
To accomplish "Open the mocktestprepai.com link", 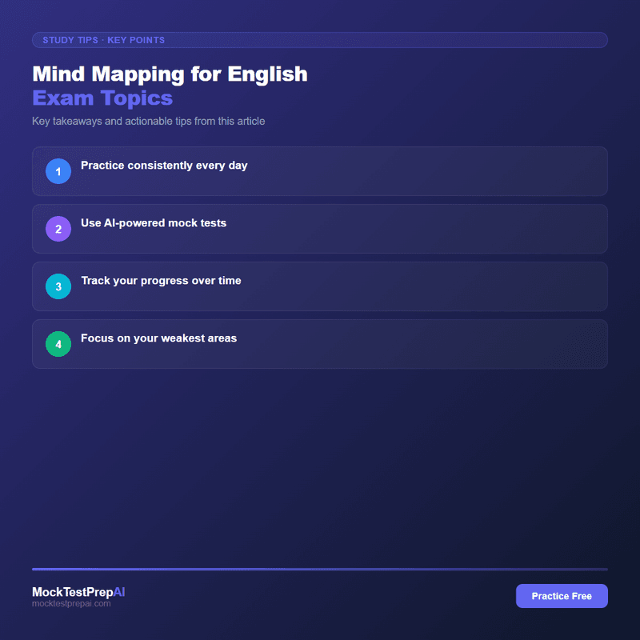I will point(71,604).
